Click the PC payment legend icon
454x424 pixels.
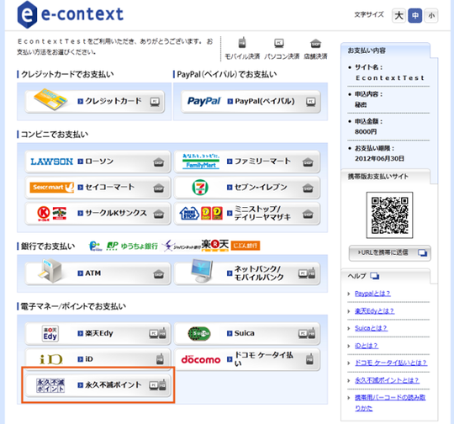(279, 44)
